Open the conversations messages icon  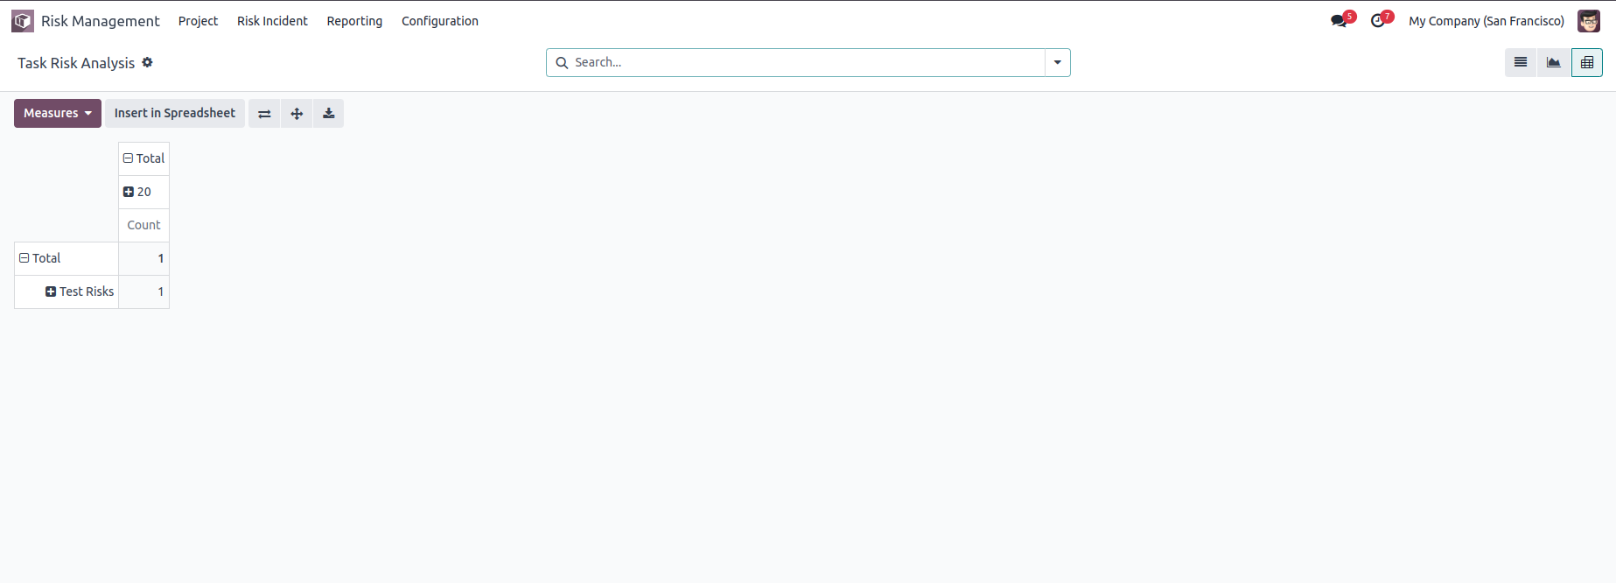tap(1340, 21)
